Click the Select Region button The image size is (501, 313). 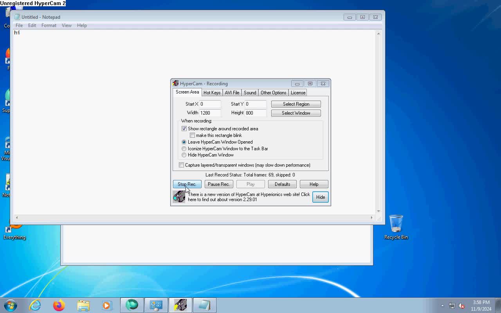[x=296, y=104]
